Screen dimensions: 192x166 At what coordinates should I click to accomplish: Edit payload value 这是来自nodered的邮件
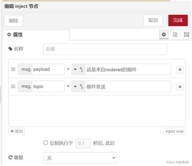click(x=128, y=69)
